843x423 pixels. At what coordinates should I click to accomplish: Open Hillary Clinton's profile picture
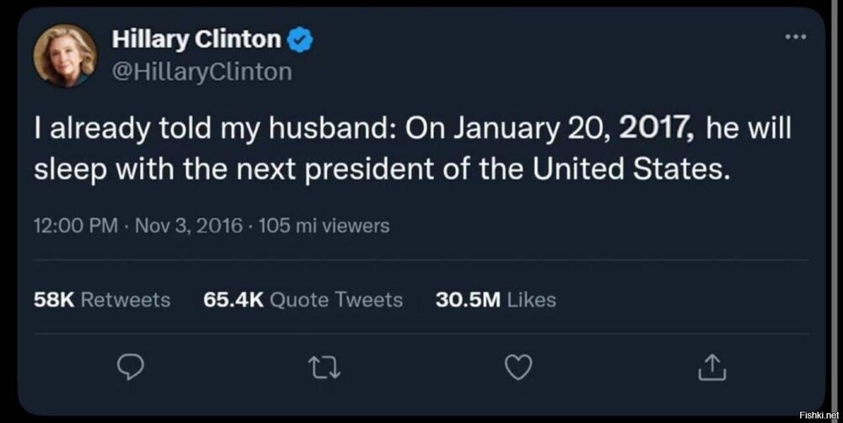click(x=65, y=55)
